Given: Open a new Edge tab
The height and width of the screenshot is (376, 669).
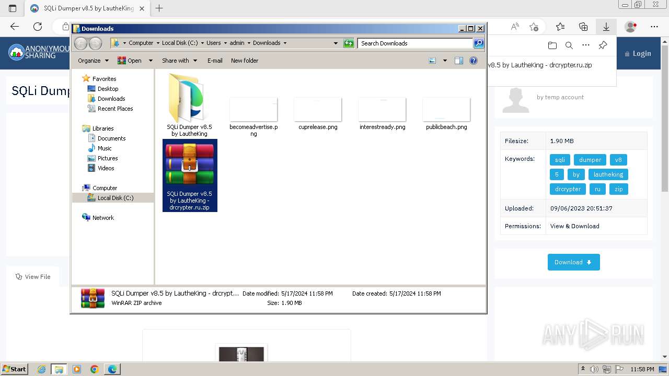Looking at the screenshot, I should click(x=159, y=8).
